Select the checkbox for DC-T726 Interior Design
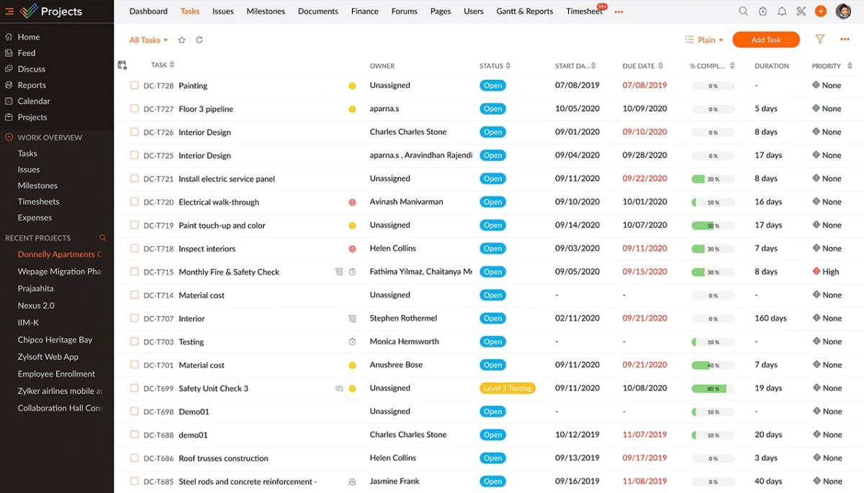 point(134,132)
